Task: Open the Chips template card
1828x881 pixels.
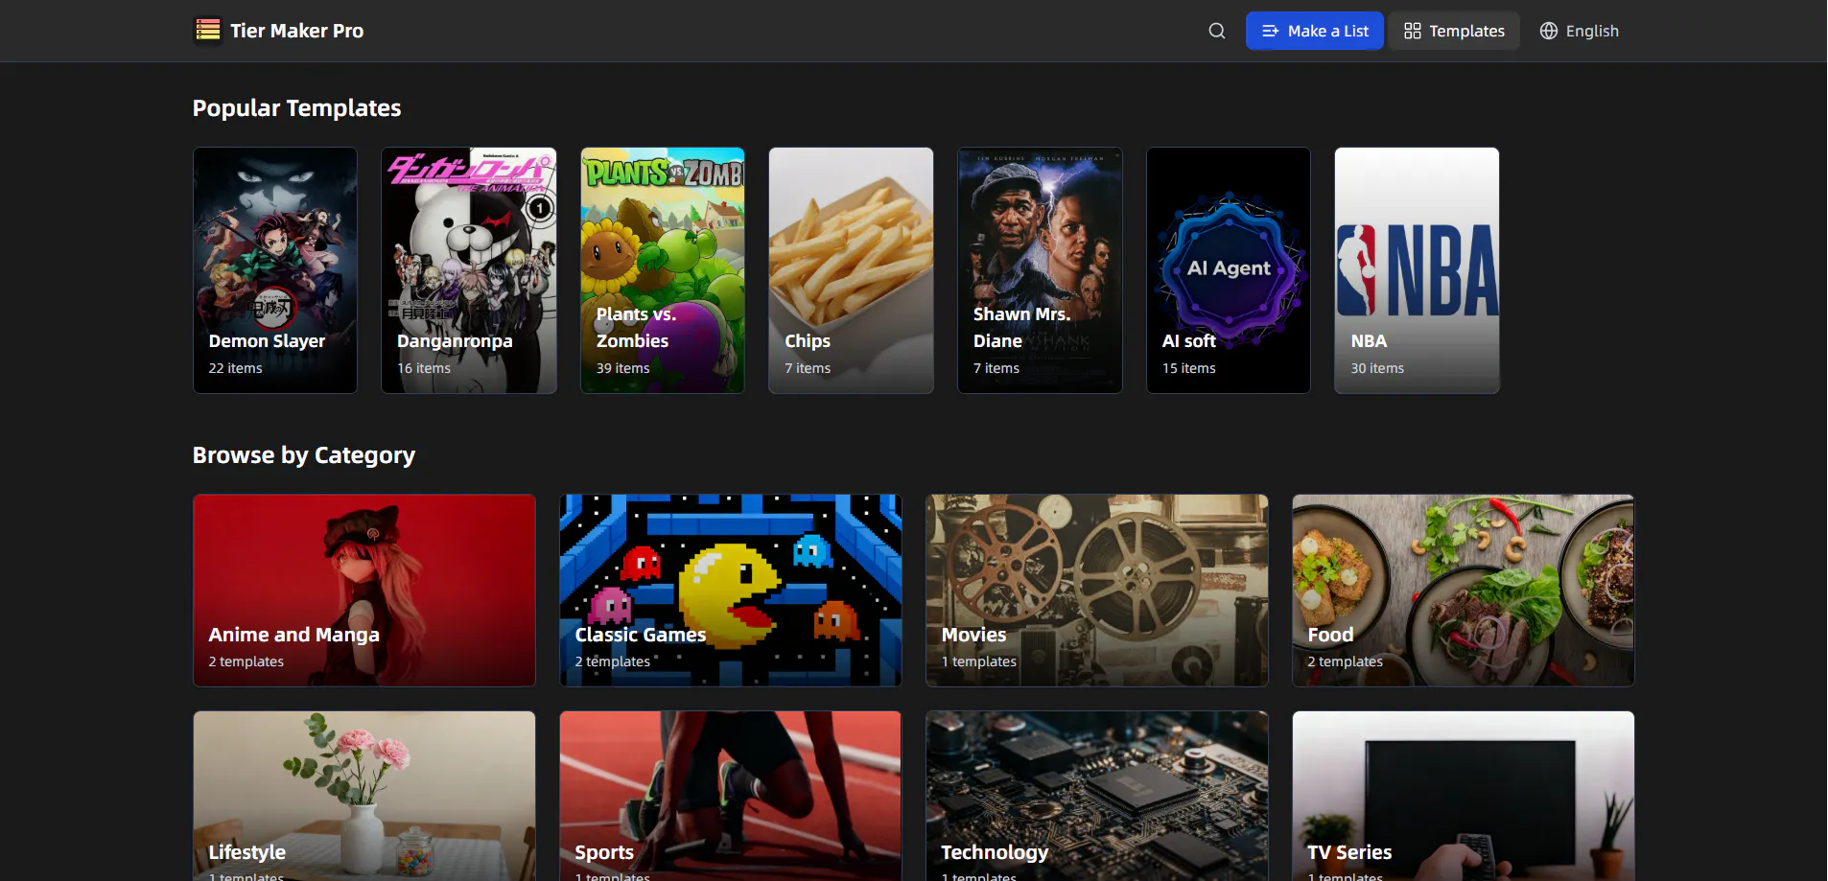Action: [851, 270]
